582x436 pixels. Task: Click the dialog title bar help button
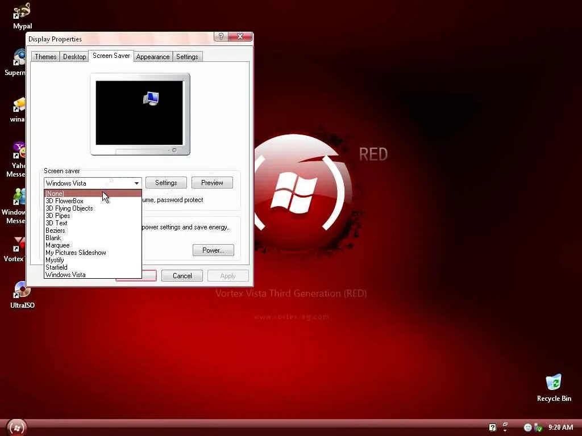pos(221,36)
